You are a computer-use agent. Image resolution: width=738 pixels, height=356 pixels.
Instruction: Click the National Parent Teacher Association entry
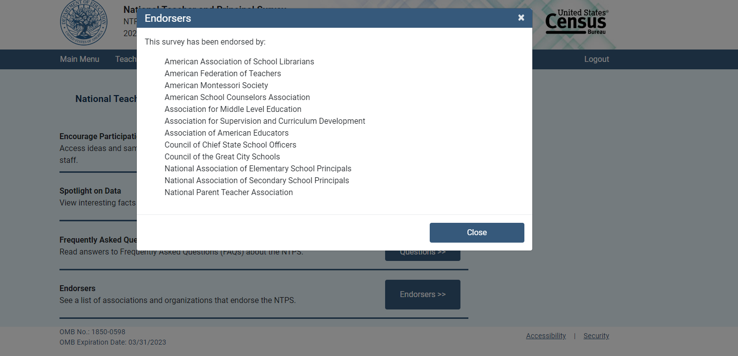[228, 193]
